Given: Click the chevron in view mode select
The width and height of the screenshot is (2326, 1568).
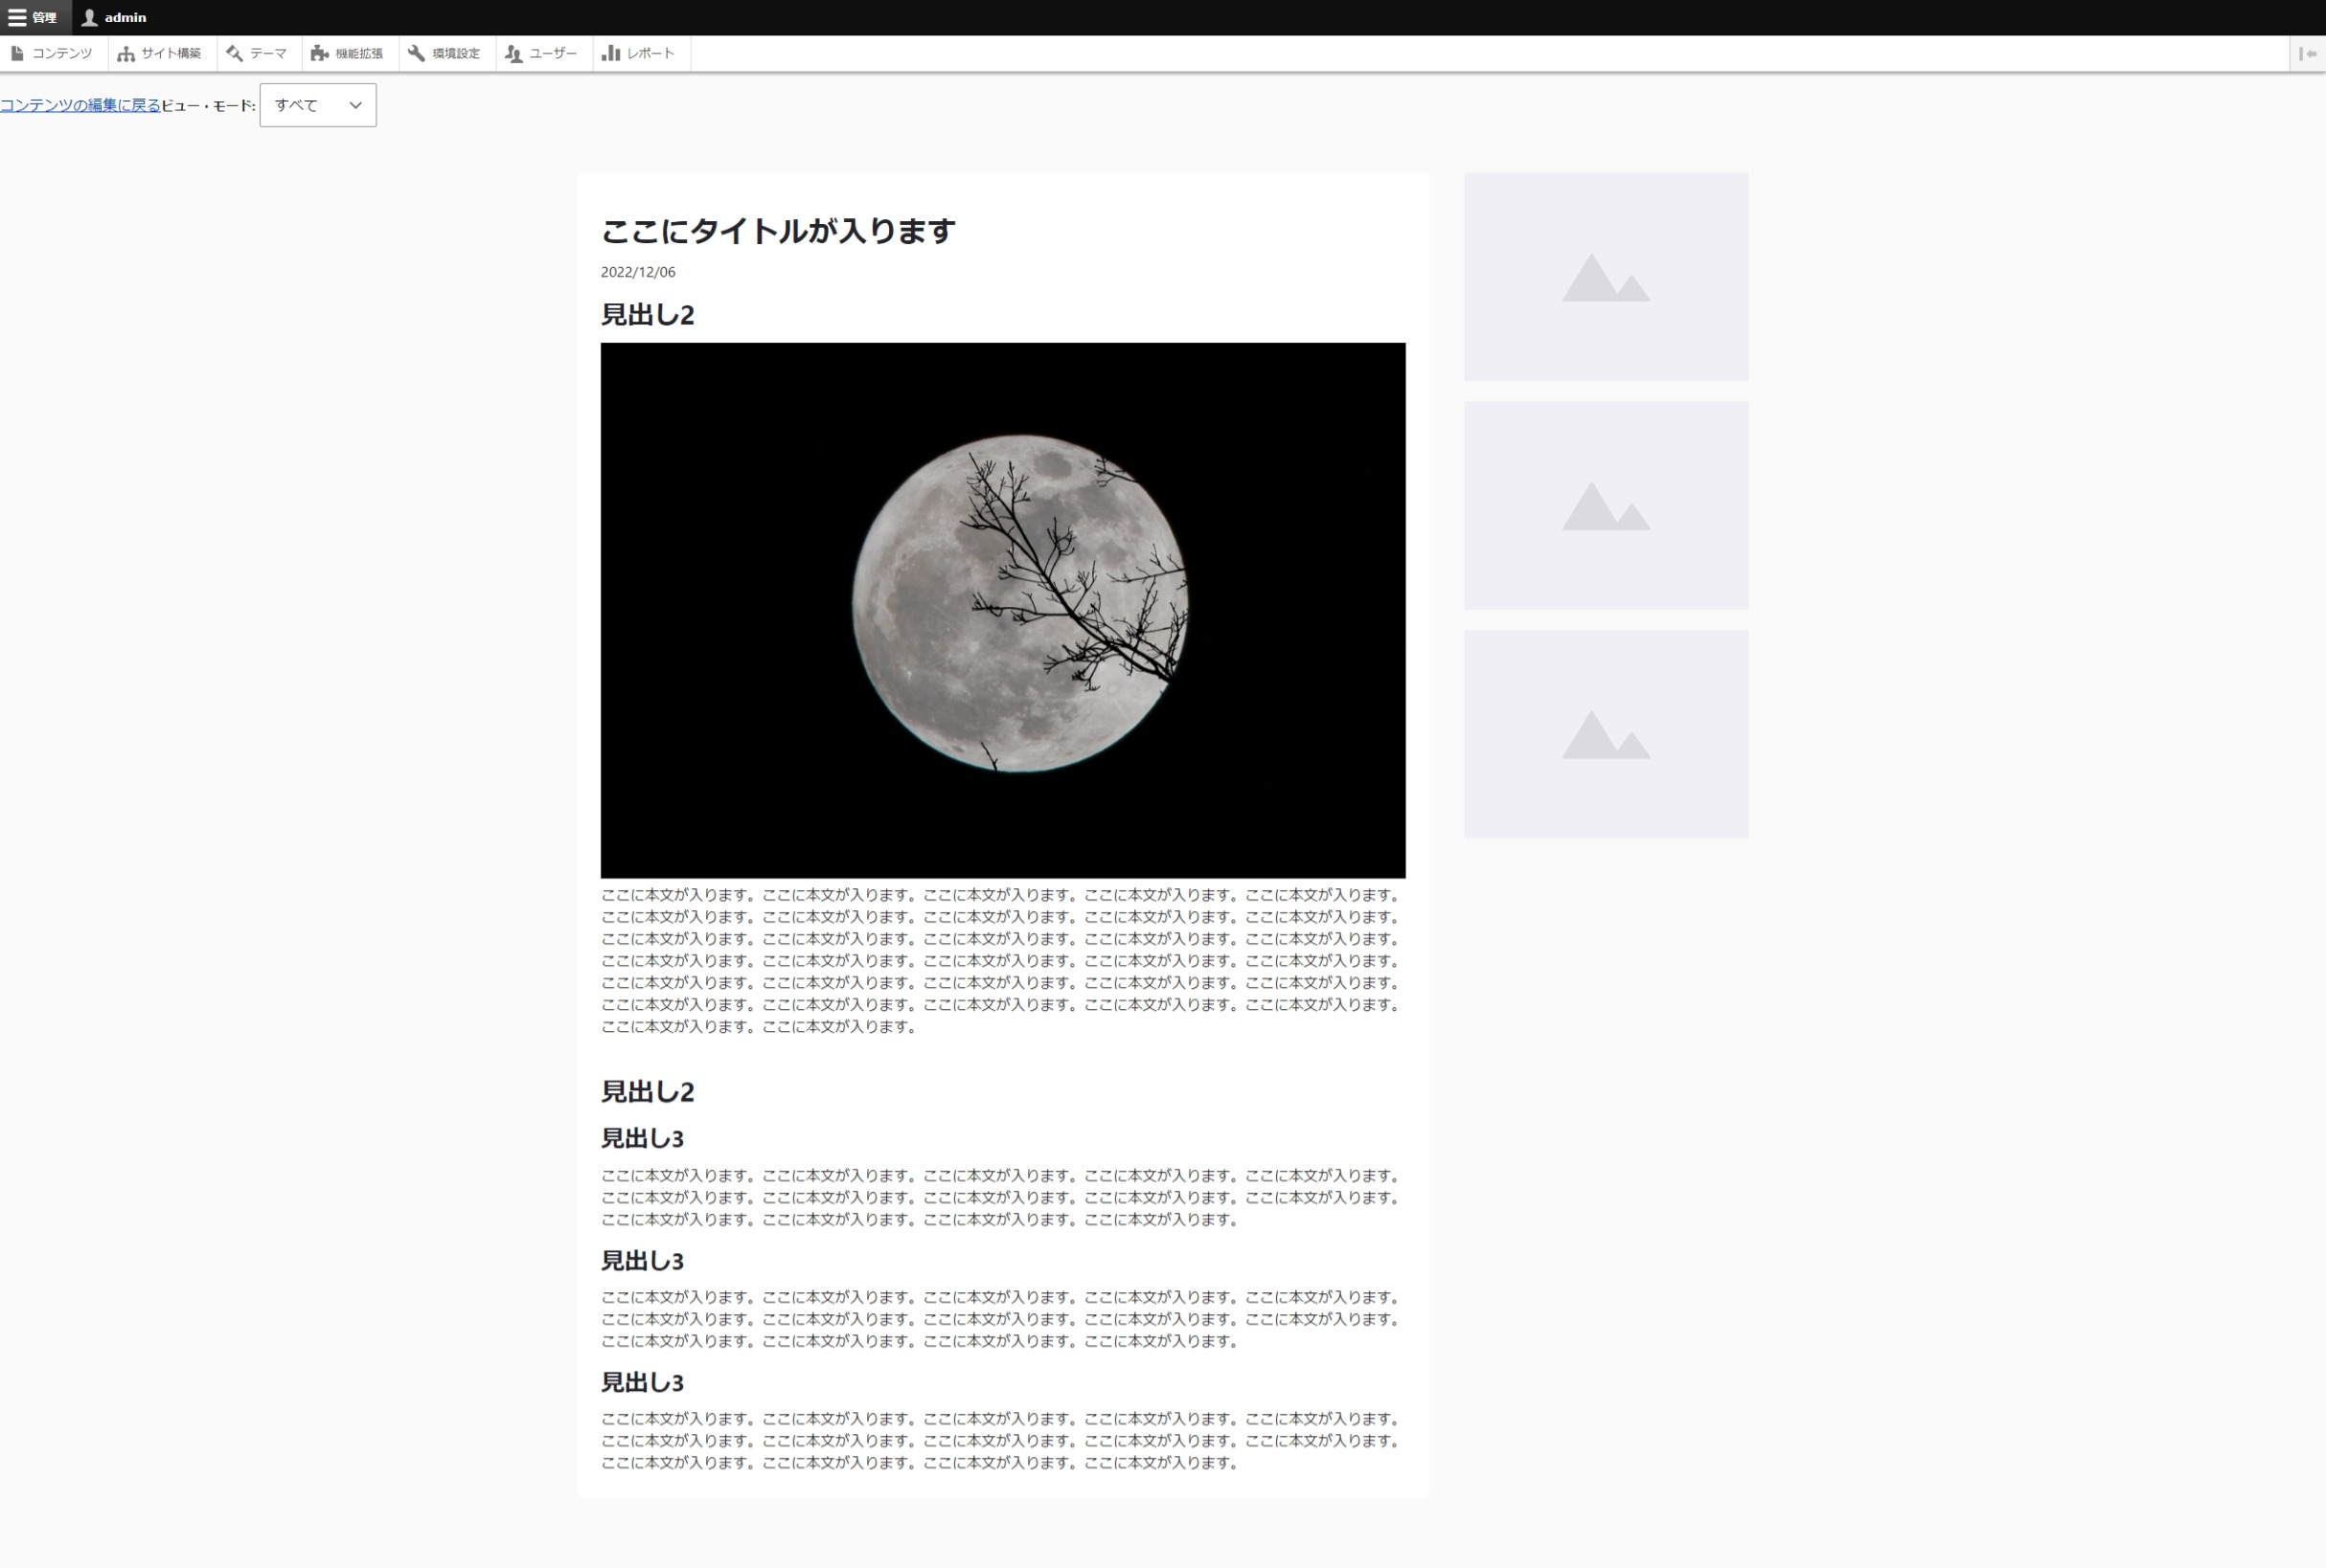Looking at the screenshot, I should (355, 105).
